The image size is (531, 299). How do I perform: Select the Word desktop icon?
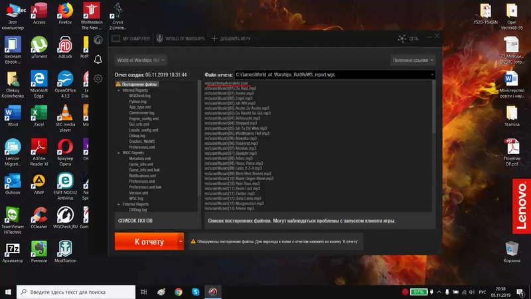(x=13, y=116)
